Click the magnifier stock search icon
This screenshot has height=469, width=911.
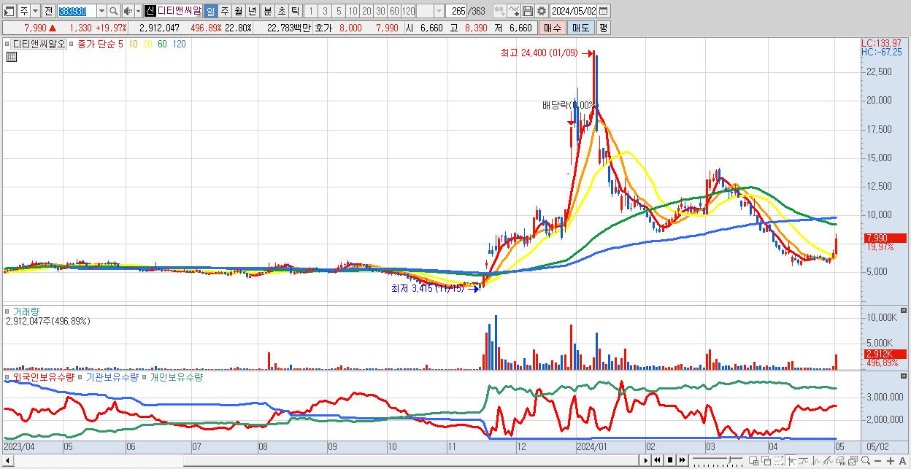[x=114, y=11]
